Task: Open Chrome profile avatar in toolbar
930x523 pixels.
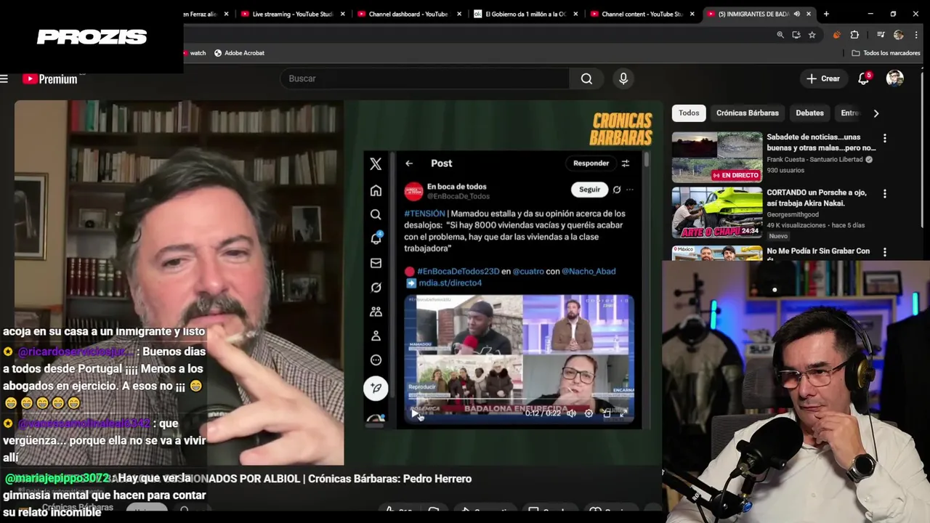Action: pyautogui.click(x=899, y=35)
